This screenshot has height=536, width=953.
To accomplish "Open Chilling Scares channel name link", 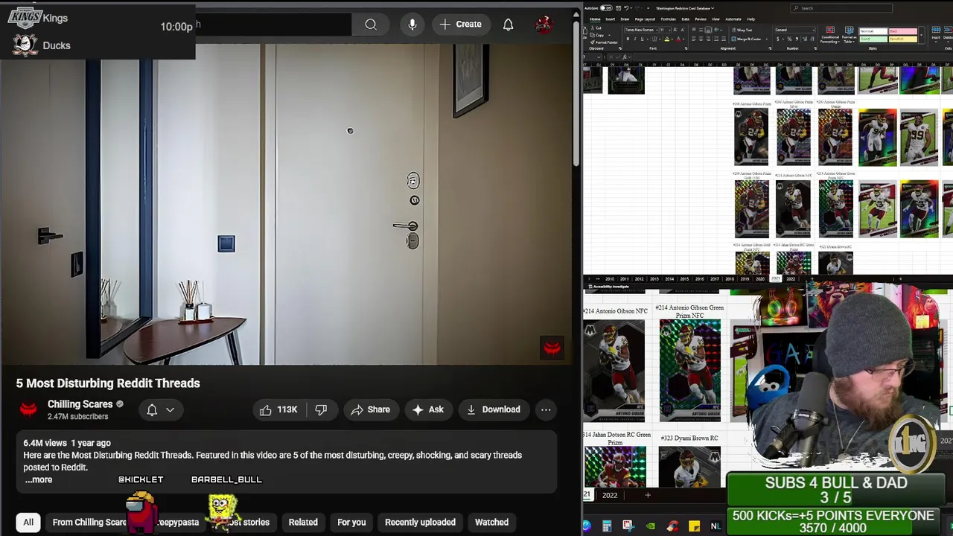I will pyautogui.click(x=80, y=404).
